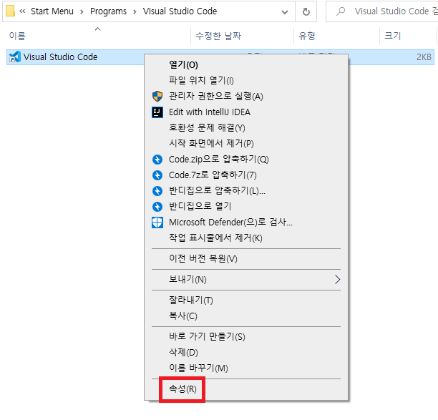Show hidden breadcrumb levels via double chevron
This screenshot has height=420, width=438.
tap(22, 11)
